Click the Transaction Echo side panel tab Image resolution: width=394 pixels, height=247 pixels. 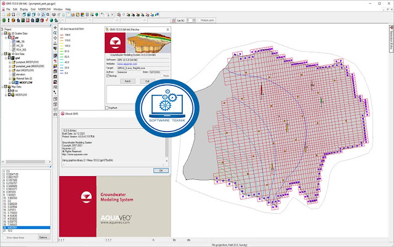392,39
